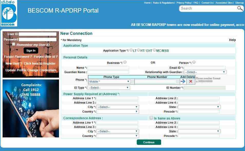Type in the Name input field
Screen dimensions: 245x151
[108, 68]
